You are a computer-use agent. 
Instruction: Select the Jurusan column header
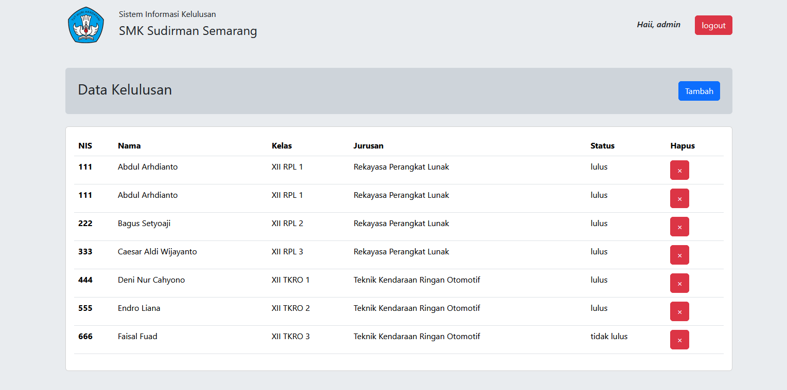point(368,146)
